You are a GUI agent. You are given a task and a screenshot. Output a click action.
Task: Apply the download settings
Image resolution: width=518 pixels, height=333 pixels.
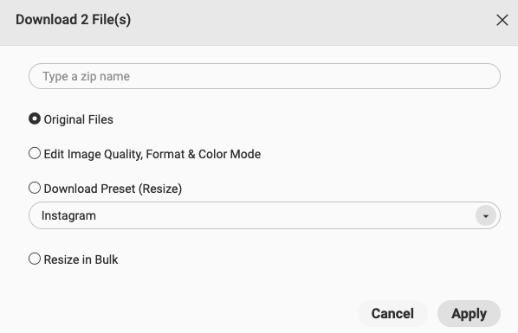pyautogui.click(x=469, y=313)
